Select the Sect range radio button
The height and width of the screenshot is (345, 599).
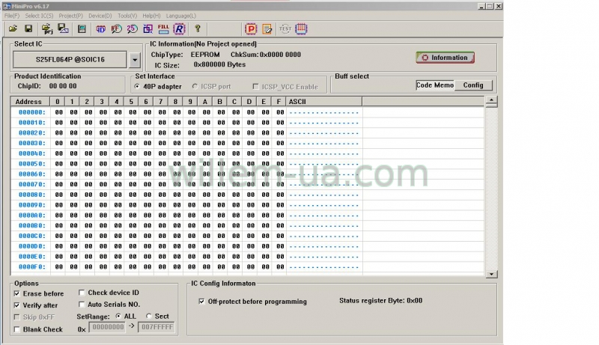(x=149, y=316)
